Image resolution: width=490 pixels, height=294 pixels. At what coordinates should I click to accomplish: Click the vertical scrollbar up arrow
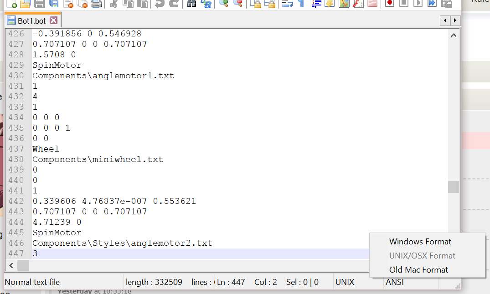tap(454, 35)
